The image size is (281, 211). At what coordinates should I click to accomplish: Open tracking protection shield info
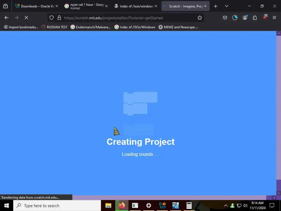point(52,18)
